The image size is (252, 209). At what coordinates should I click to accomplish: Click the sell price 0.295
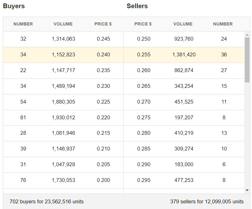click(x=144, y=180)
